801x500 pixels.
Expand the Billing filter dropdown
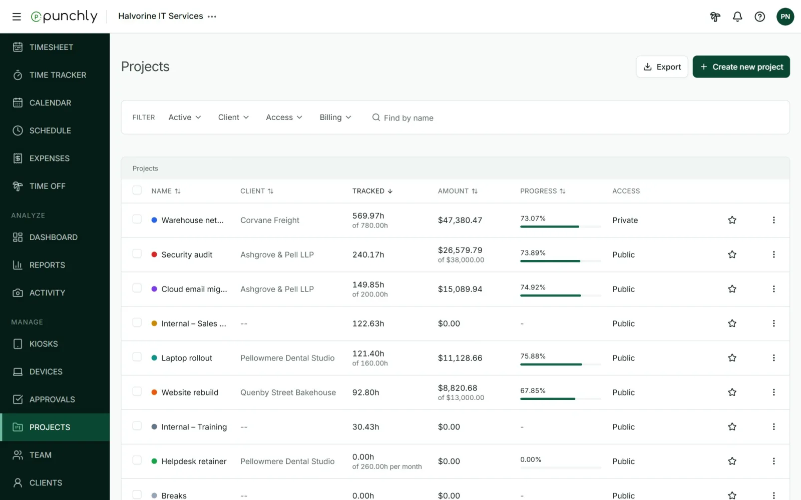pos(335,117)
